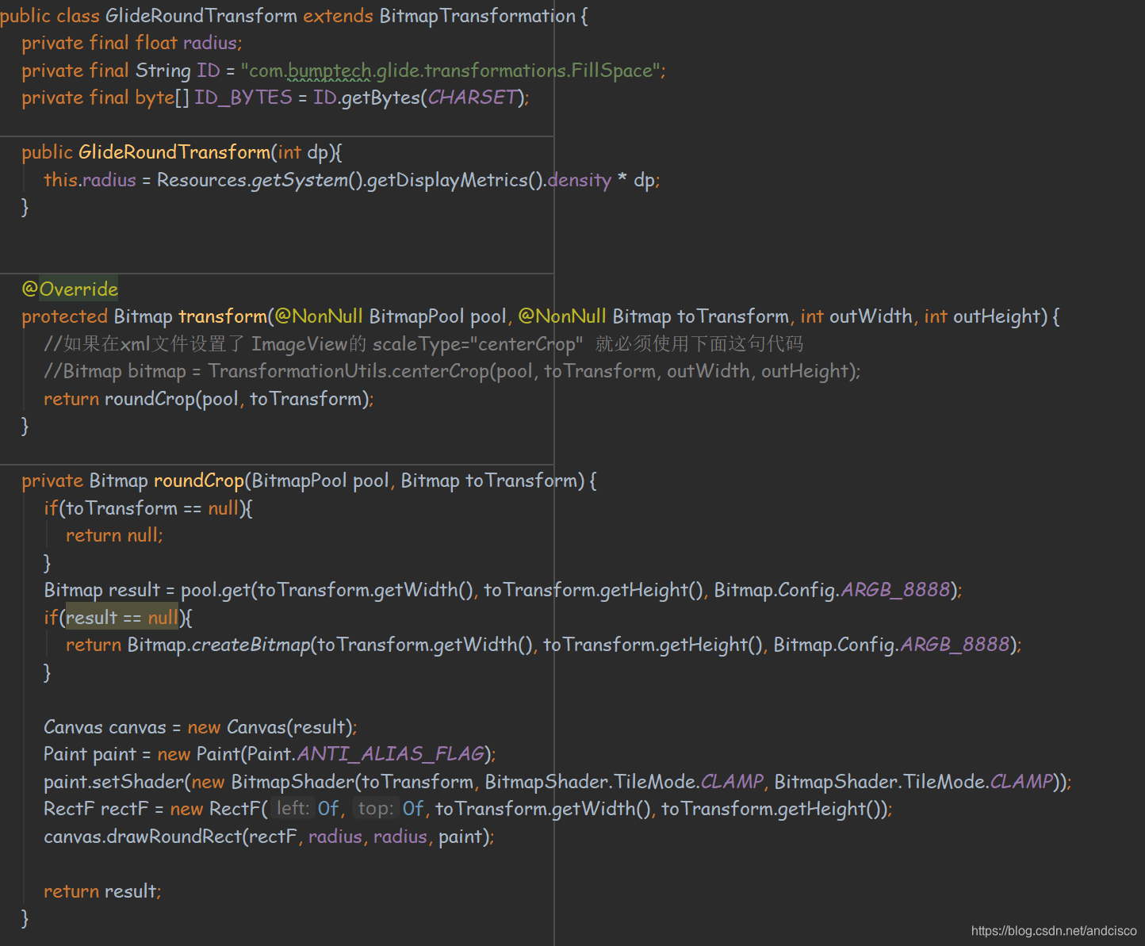Click canvas.drawRoundRect method call

point(143,837)
